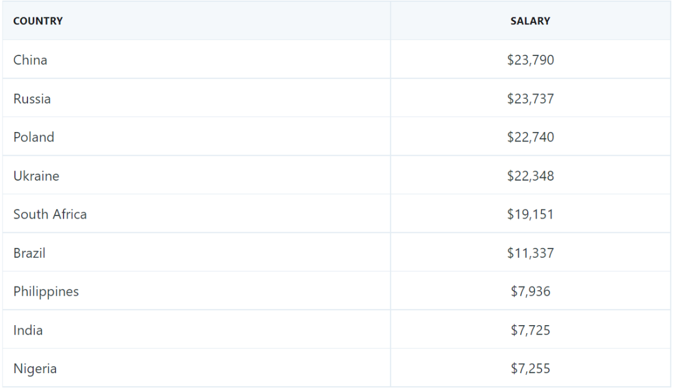
Task: Select the China country cell
Action: tap(31, 60)
